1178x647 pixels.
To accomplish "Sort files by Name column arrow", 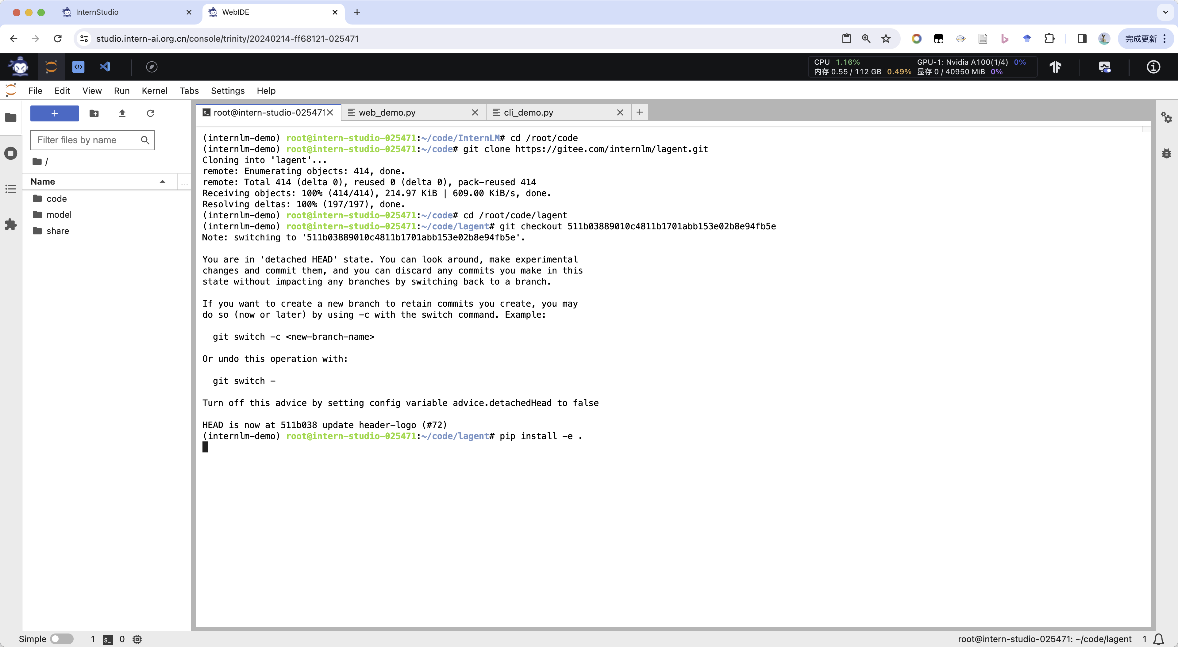I will click(162, 182).
